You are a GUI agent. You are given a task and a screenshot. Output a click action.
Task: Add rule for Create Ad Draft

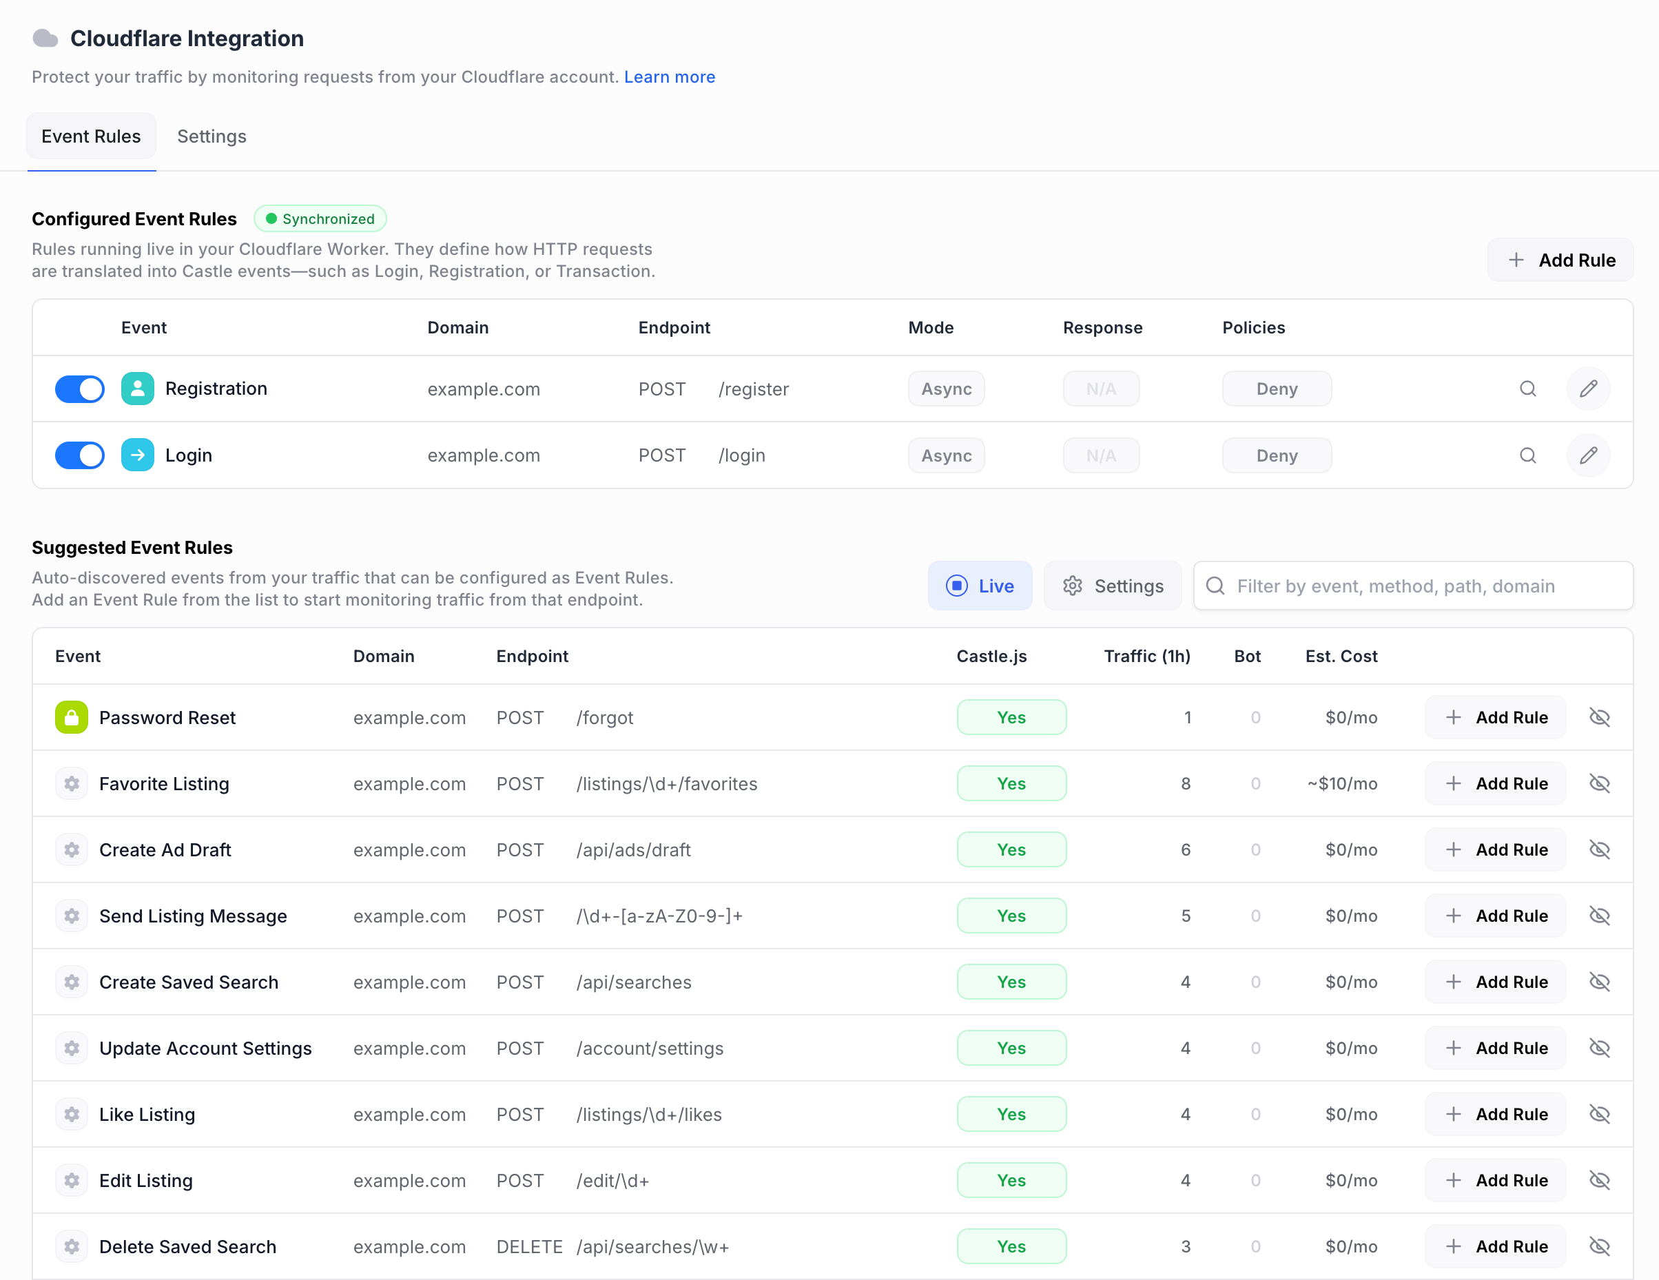coord(1495,849)
